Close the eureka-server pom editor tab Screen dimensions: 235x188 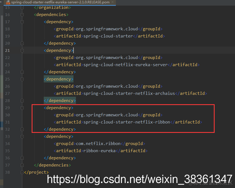(113, 2)
